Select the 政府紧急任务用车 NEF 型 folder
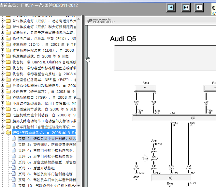This screenshot has height=187, width=216. tap(44, 80)
